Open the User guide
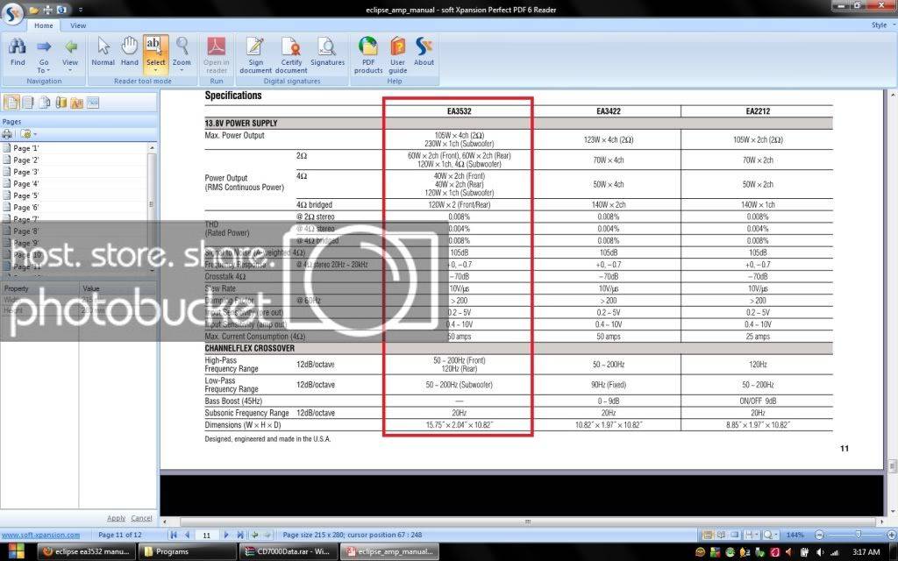 click(x=397, y=55)
